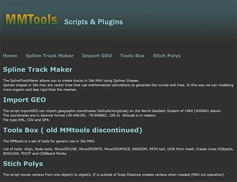Click the importGEO WGS84 description line
Viewport: 237px width, 182px height.
[112, 111]
